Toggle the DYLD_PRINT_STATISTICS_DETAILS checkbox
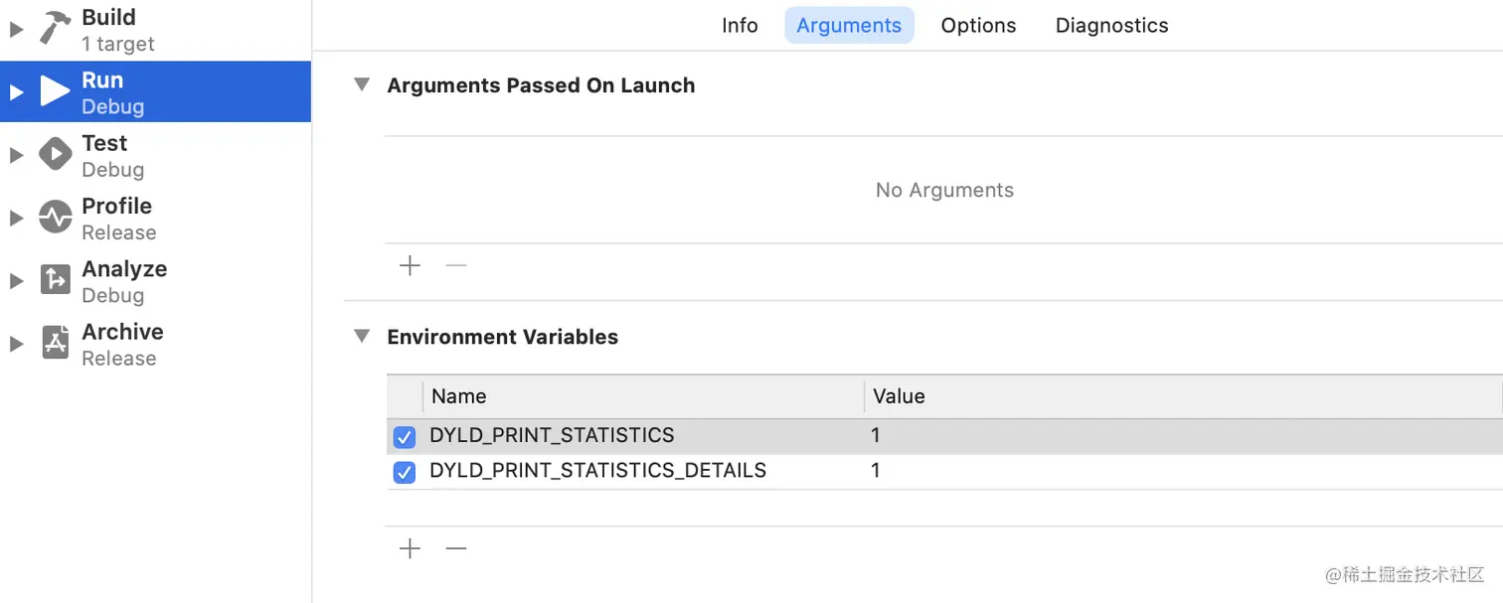This screenshot has width=1503, height=603. click(405, 473)
